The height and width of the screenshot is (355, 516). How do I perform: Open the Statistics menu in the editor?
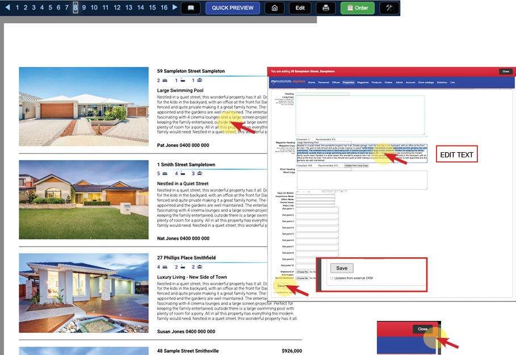click(x=442, y=82)
